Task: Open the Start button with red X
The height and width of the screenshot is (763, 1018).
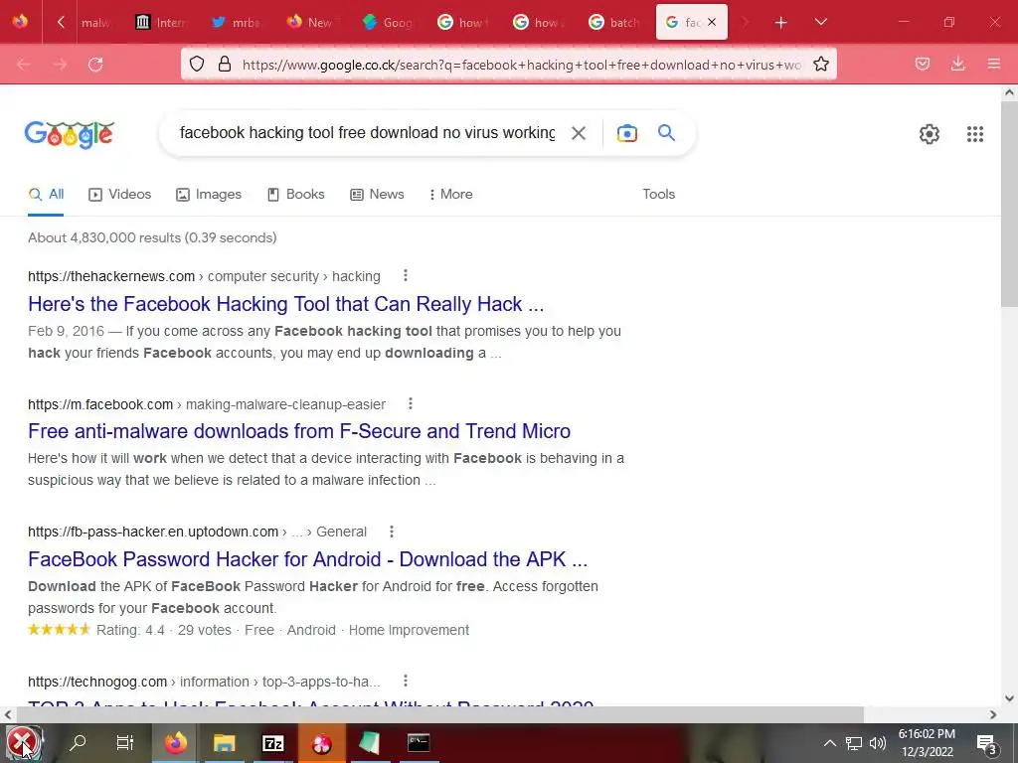Action: 24,743
